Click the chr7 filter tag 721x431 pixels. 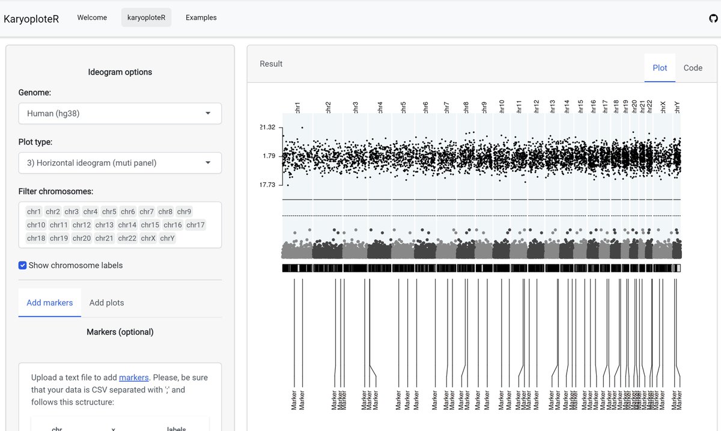[147, 212]
